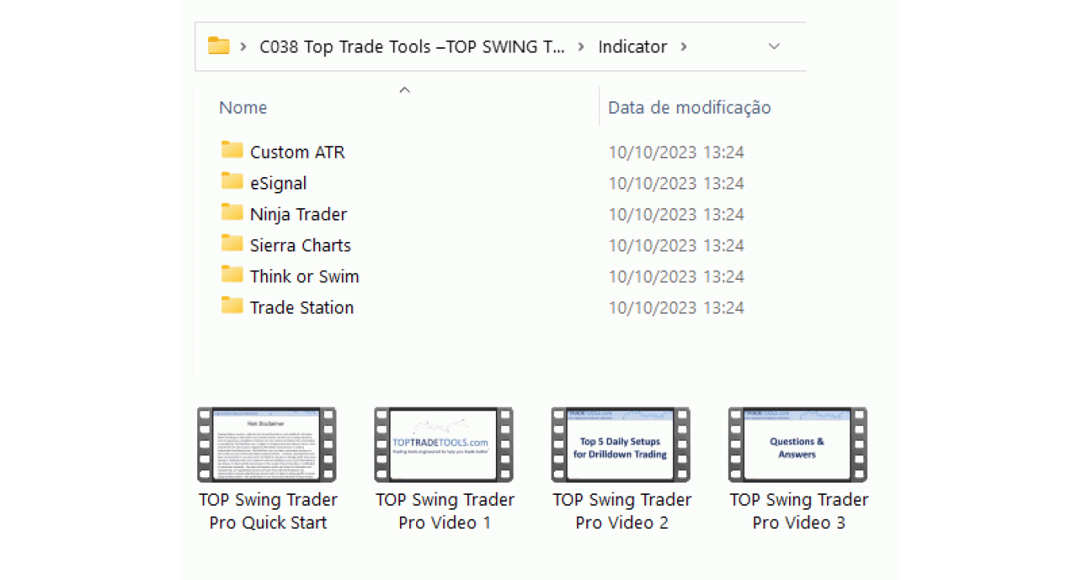Expand the chevron after Indicator breadcrumb
The height and width of the screenshot is (580, 1083).
click(x=683, y=46)
